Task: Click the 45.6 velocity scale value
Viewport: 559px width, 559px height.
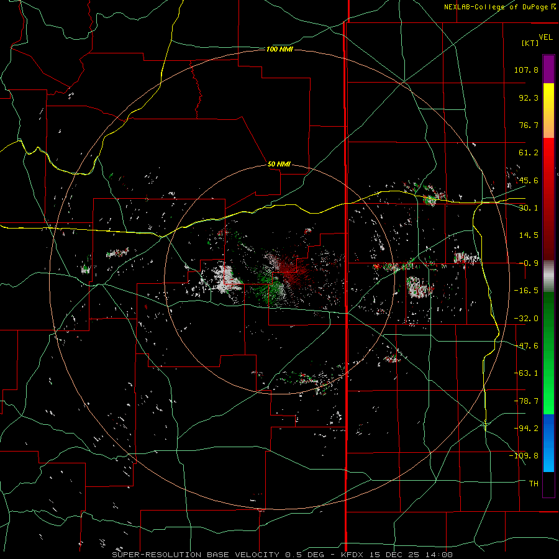Action: pyautogui.click(x=529, y=180)
